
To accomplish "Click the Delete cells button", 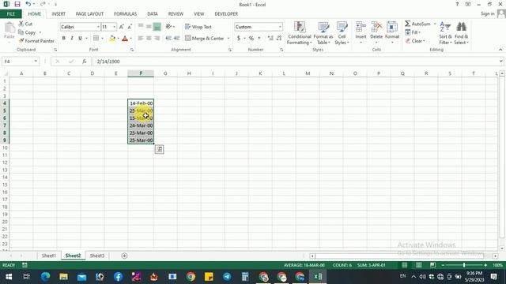I will click(376, 33).
